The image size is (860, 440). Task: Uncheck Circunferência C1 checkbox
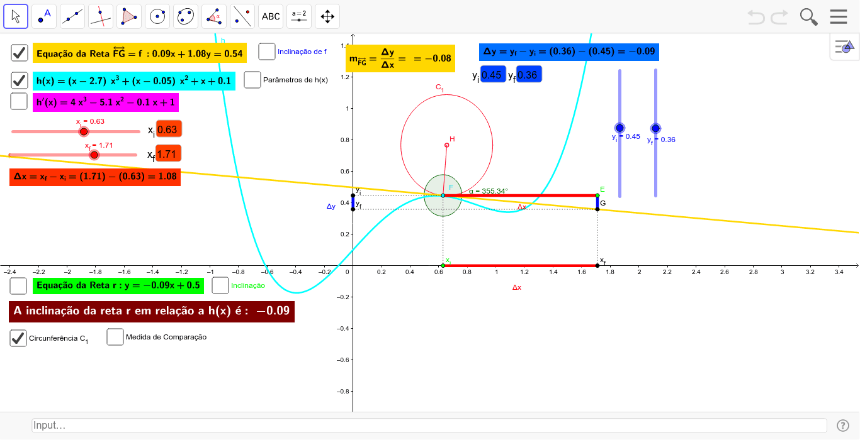click(18, 338)
